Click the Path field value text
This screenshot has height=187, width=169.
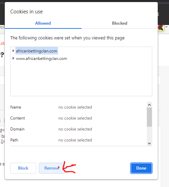[x=75, y=140]
